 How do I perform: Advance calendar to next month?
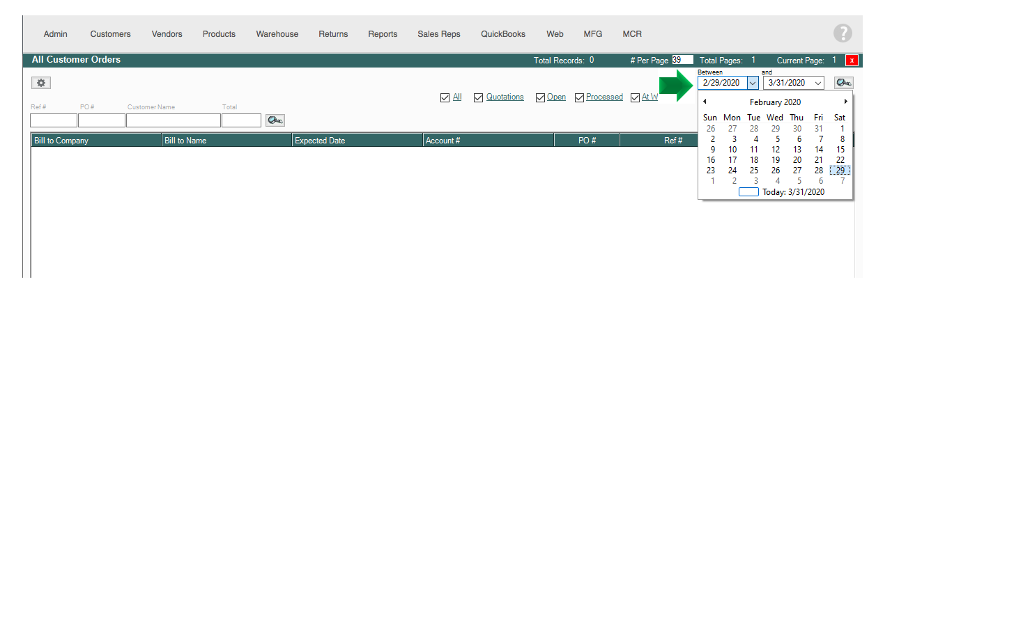pos(845,102)
